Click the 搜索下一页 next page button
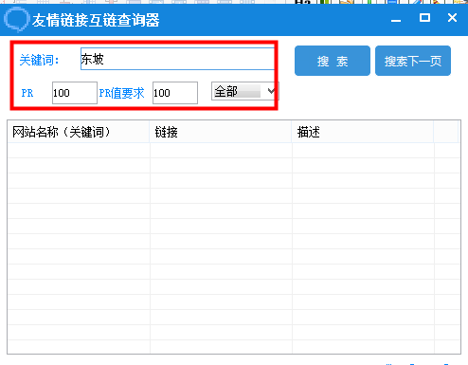Screen dimensions: 468x365 (x=413, y=61)
